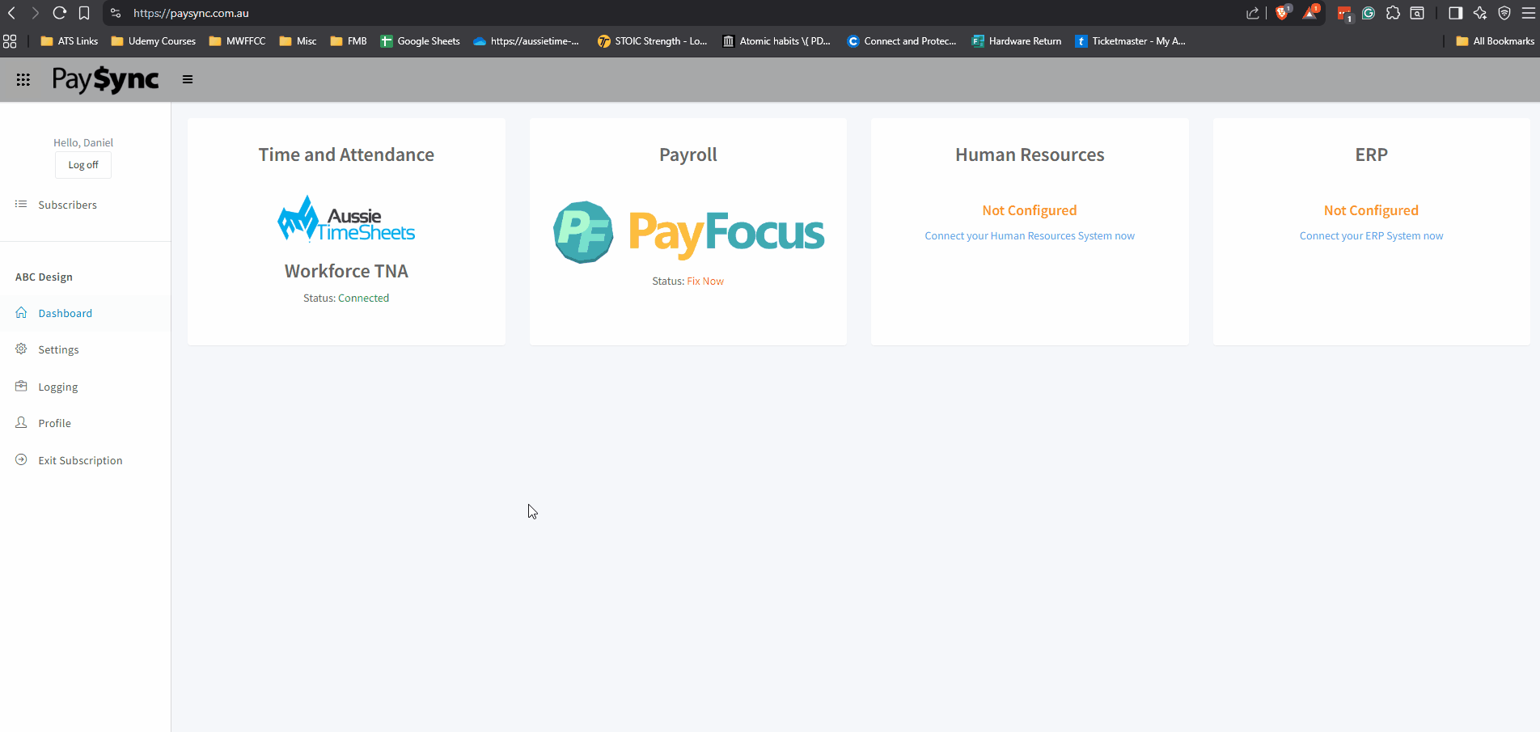Go back with browser back arrow
This screenshot has height=732, width=1540.
click(12, 13)
